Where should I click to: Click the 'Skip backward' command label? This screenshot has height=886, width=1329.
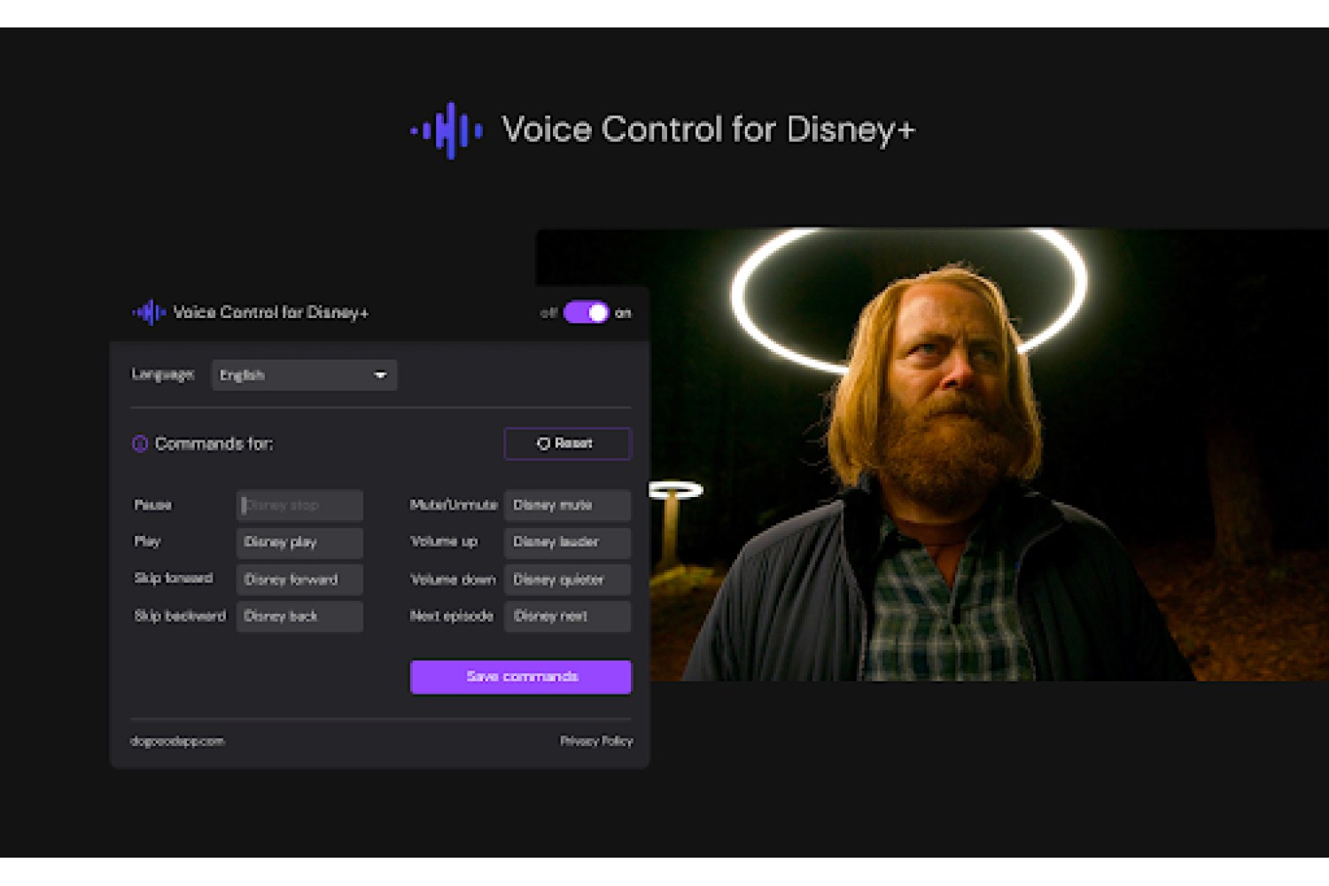[180, 616]
